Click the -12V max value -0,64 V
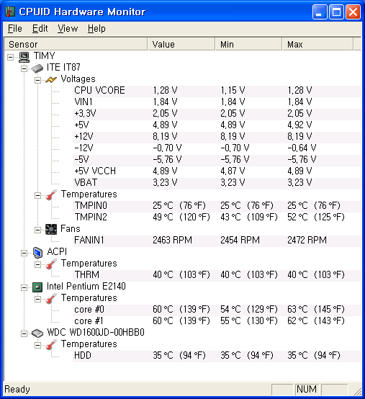 coord(302,148)
